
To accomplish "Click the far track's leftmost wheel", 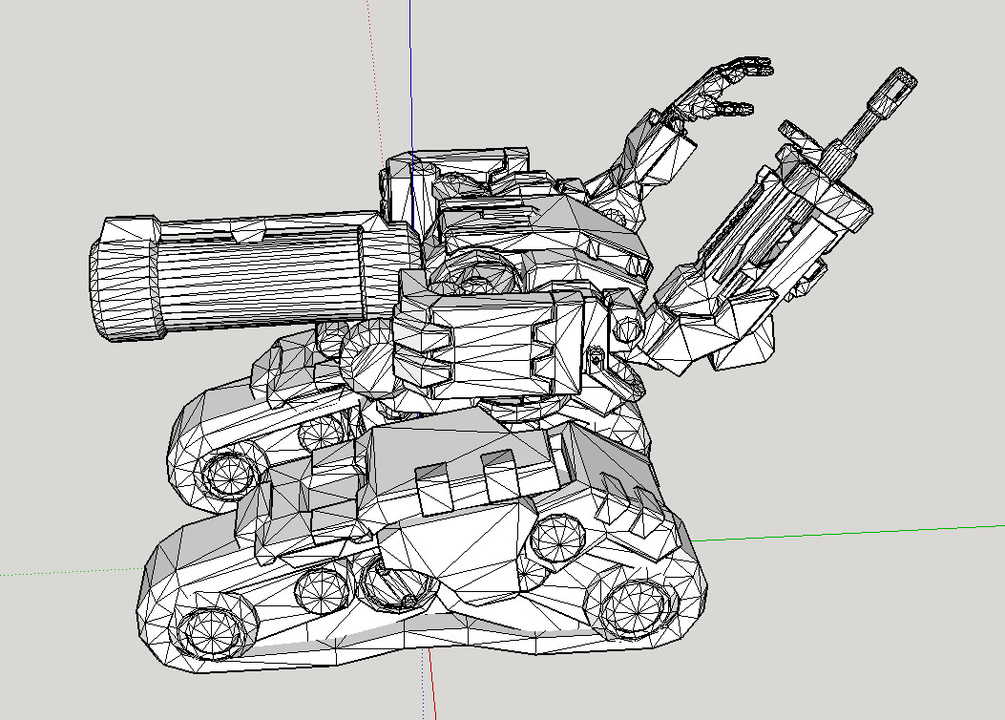I will 228,472.
